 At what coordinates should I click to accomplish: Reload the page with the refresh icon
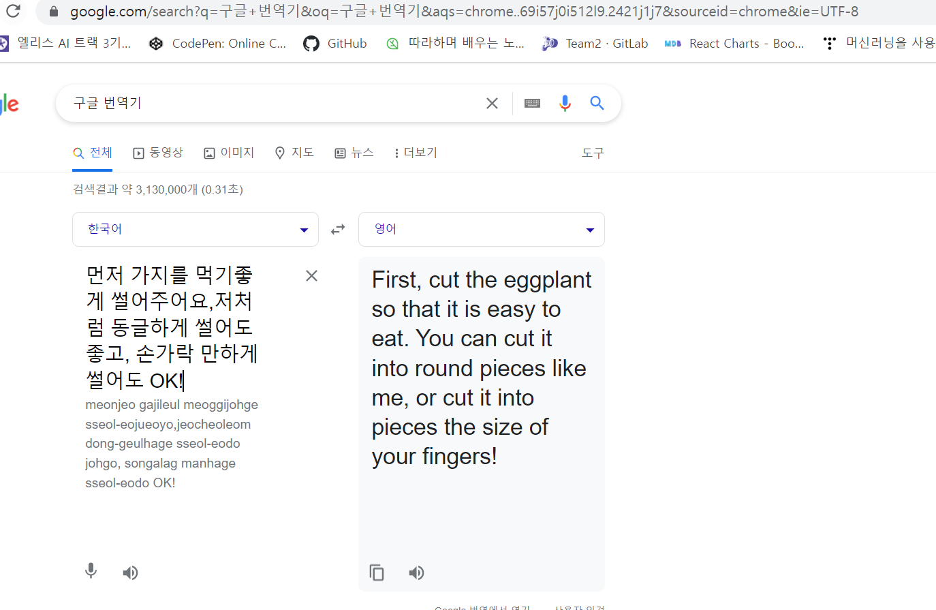(x=13, y=11)
